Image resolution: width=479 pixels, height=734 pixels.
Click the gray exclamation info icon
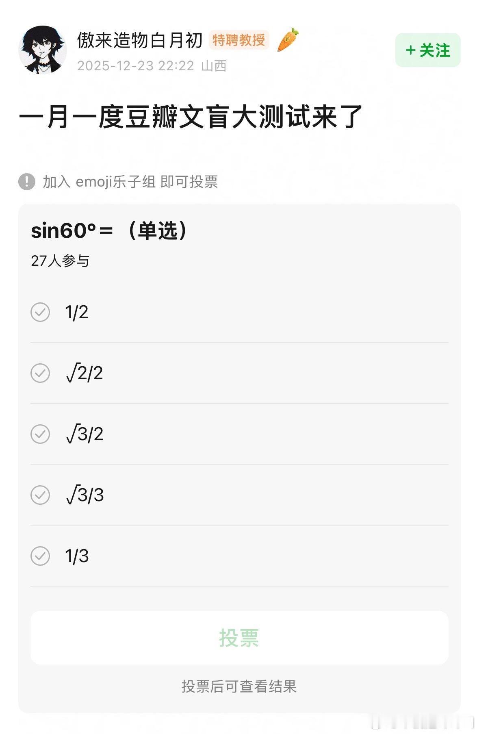(27, 181)
